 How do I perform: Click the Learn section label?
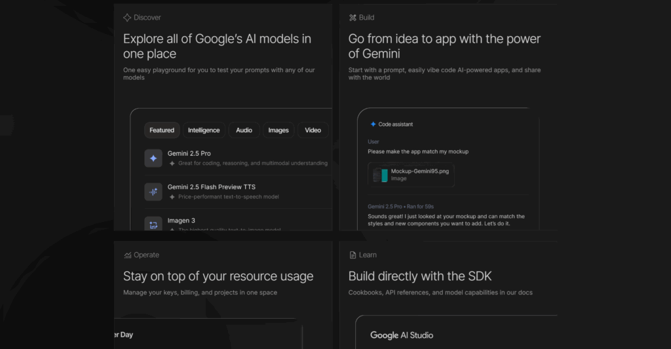(368, 255)
